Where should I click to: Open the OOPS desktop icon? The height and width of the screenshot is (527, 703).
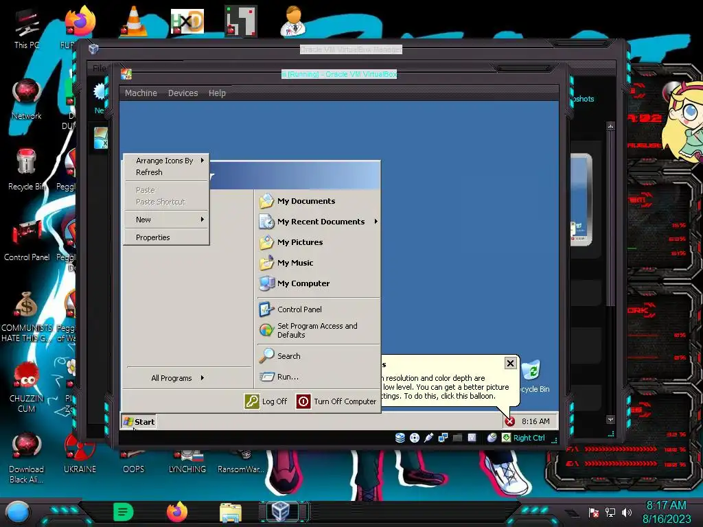point(134,462)
